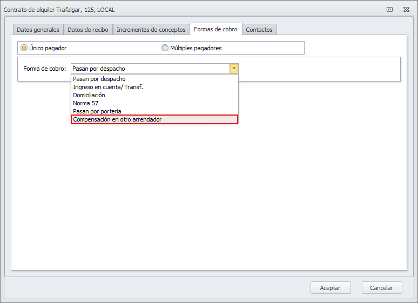
Task: Collapse the Forma de cobro dropdown arrow
Action: pos(234,69)
